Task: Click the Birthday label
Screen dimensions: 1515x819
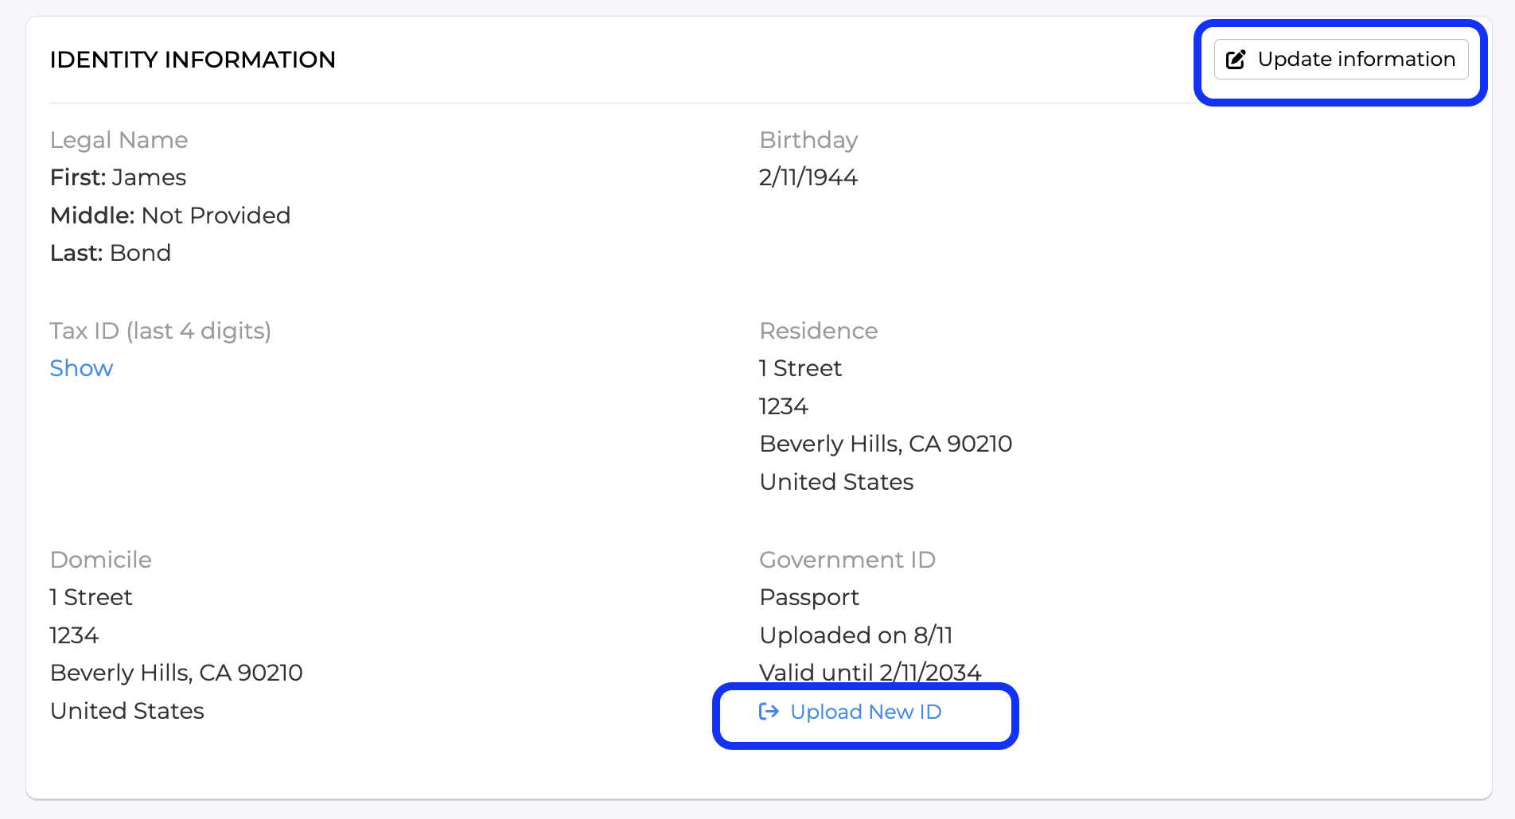Action: 808,140
